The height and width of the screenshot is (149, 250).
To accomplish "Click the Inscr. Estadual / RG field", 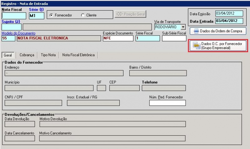I will point(93,103).
